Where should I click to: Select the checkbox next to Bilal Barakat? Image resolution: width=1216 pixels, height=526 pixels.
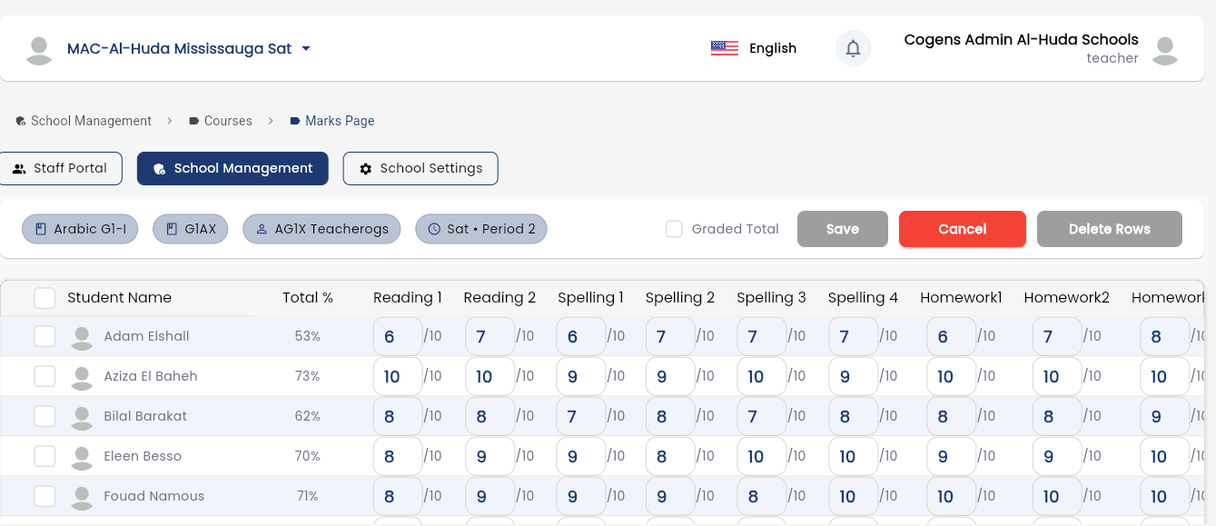pyautogui.click(x=44, y=416)
